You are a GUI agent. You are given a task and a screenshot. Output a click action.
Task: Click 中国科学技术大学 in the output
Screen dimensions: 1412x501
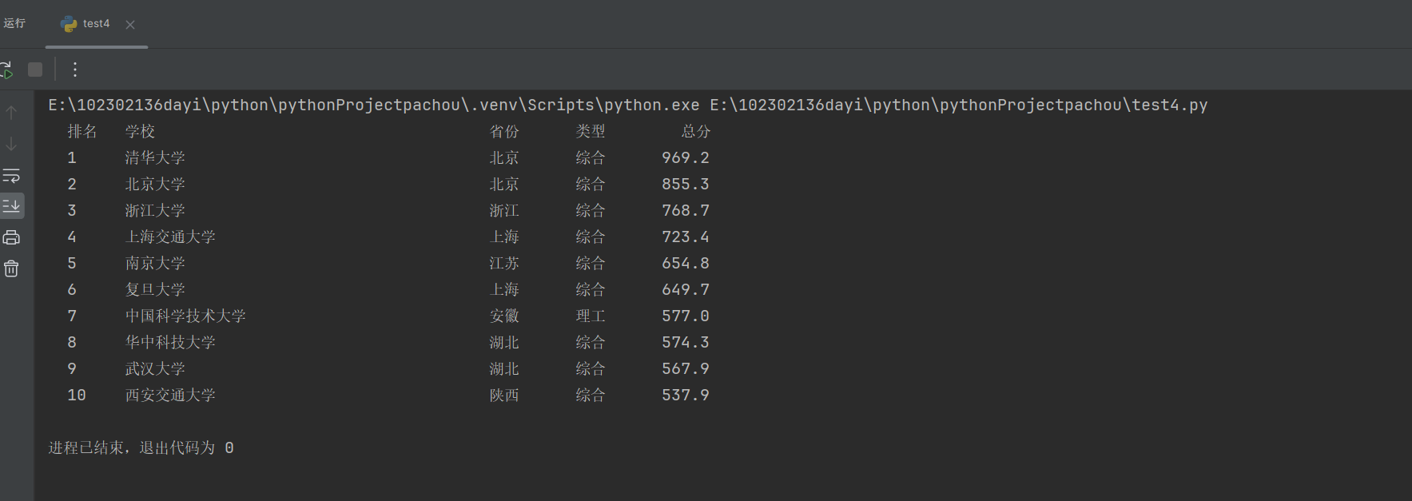coord(185,316)
